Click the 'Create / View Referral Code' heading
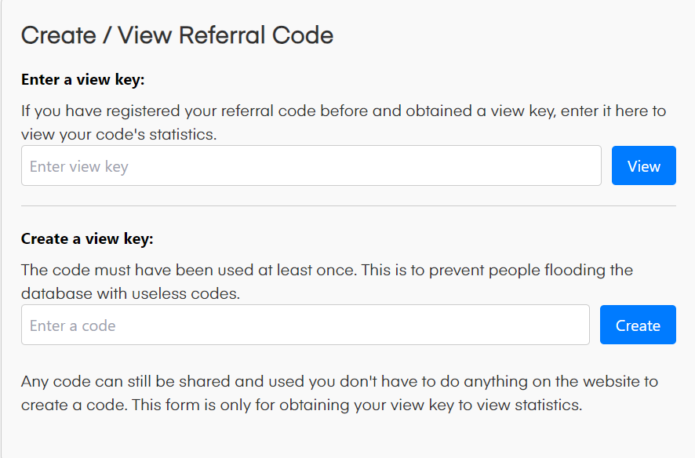695x458 pixels. point(177,35)
